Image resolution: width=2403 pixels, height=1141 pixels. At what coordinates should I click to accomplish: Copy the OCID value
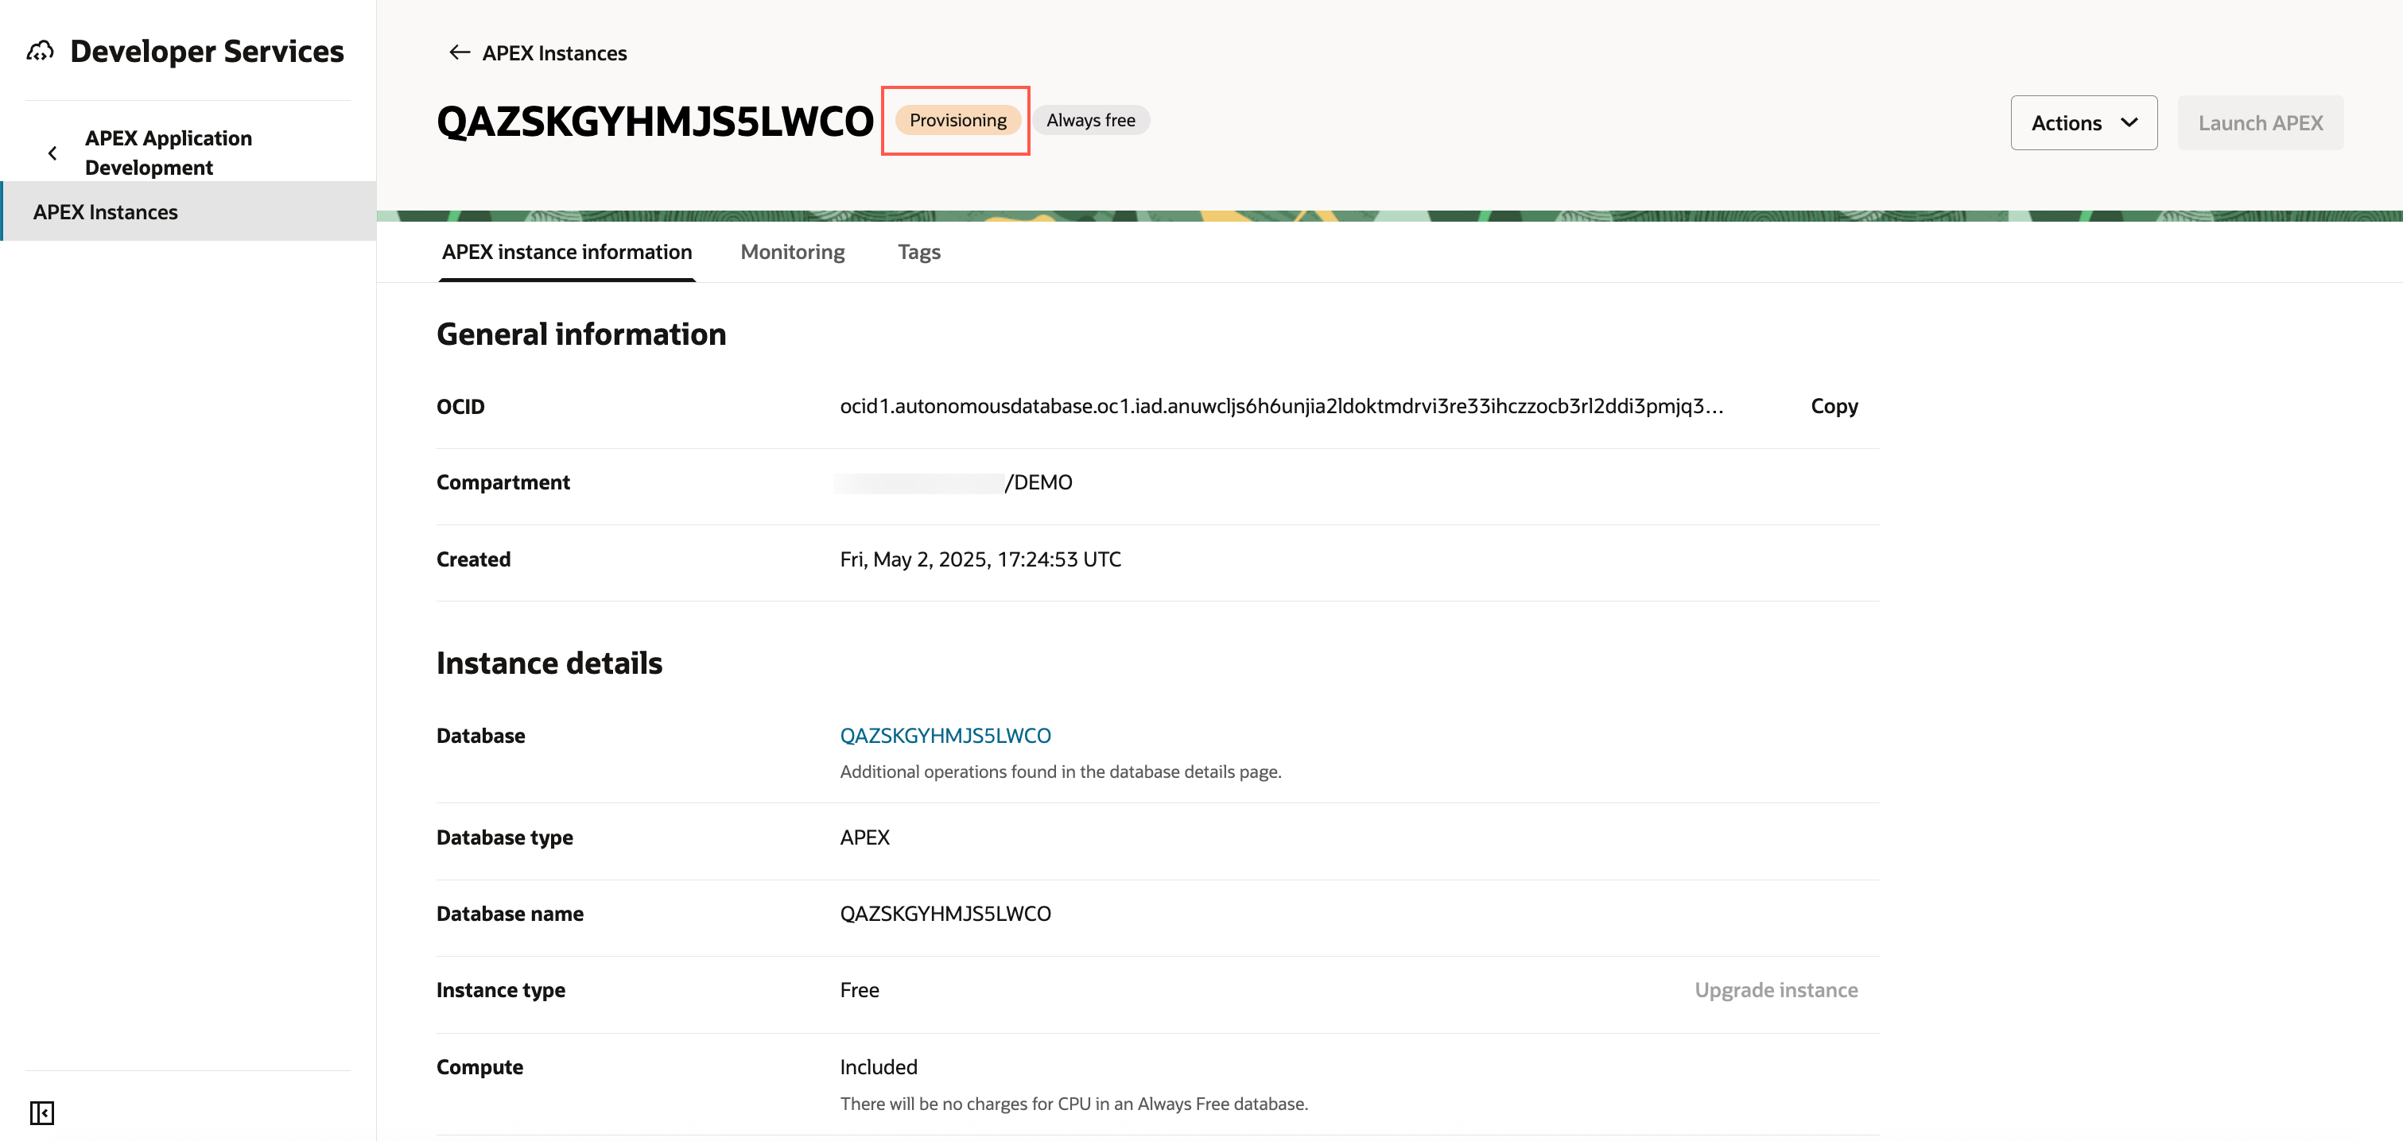coord(1833,407)
